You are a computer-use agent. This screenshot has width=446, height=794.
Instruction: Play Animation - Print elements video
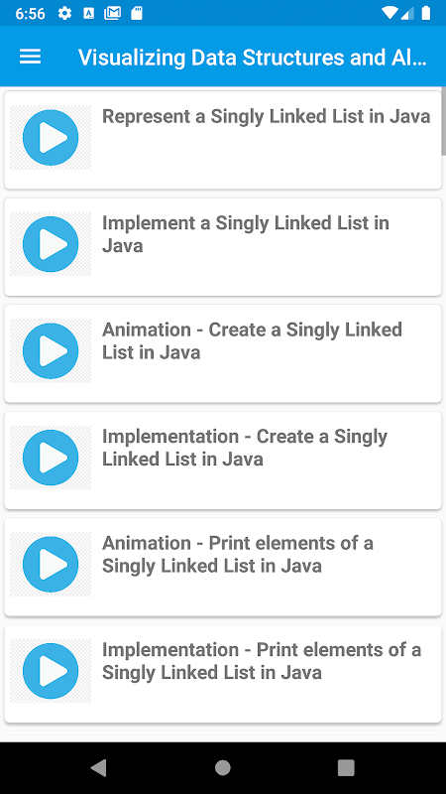51,564
